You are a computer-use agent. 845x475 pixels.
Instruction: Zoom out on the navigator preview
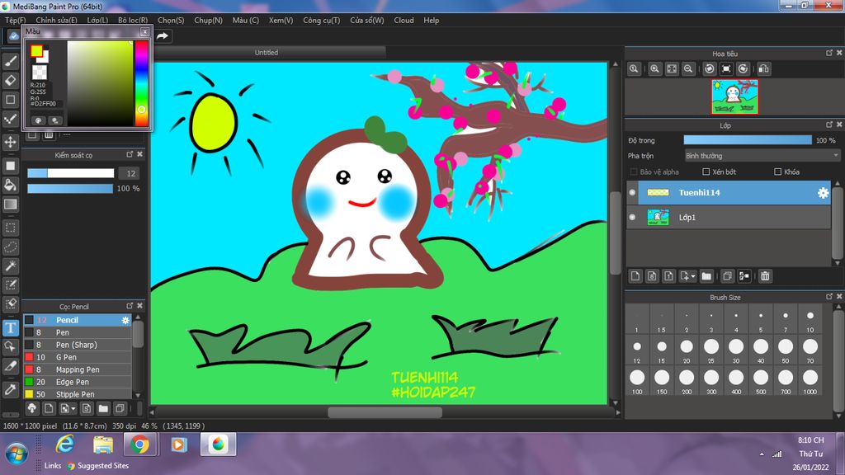click(688, 69)
